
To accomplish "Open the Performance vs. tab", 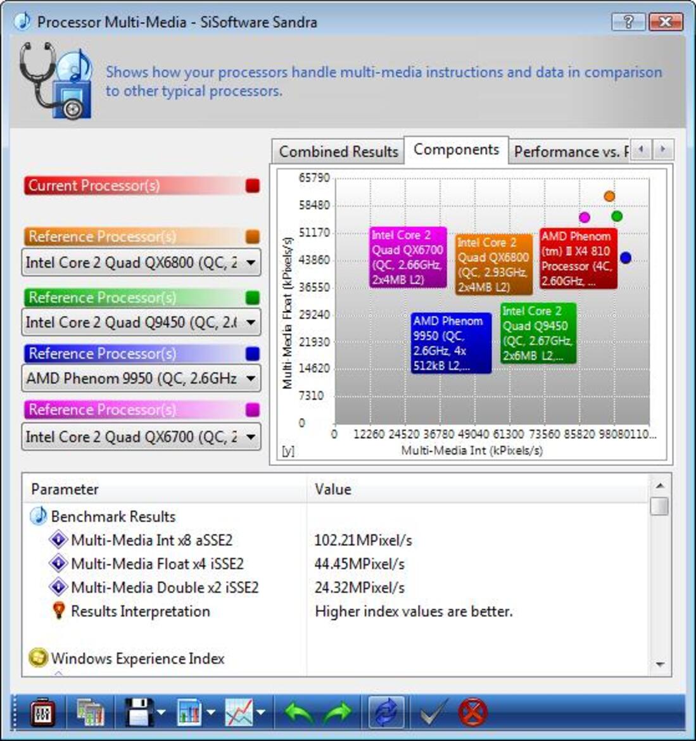I will (570, 152).
